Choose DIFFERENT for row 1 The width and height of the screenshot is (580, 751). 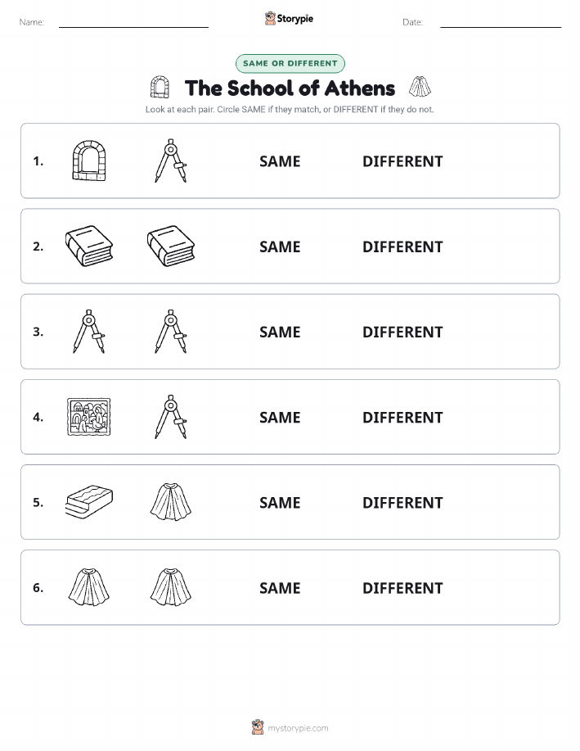402,161
